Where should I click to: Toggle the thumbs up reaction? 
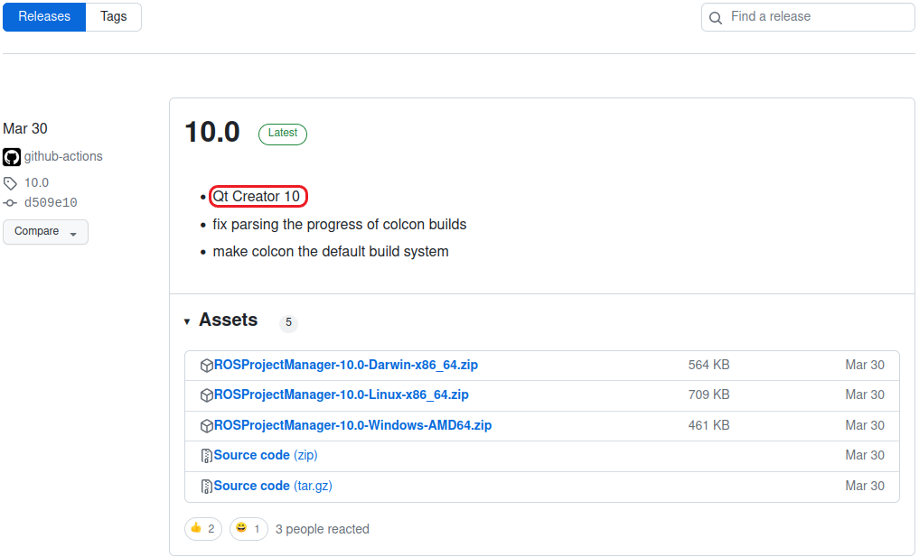[203, 529]
